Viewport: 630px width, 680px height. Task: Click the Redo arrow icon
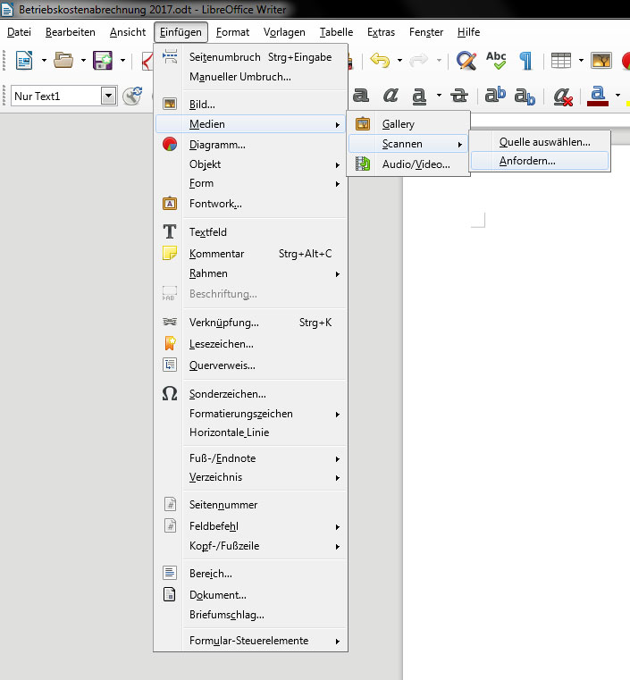(x=418, y=60)
